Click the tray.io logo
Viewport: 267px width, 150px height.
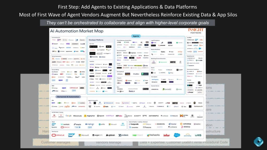click(x=77, y=124)
